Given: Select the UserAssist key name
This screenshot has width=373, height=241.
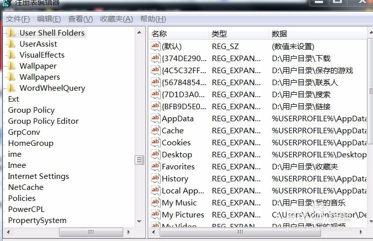Looking at the screenshot, I should (38, 44).
